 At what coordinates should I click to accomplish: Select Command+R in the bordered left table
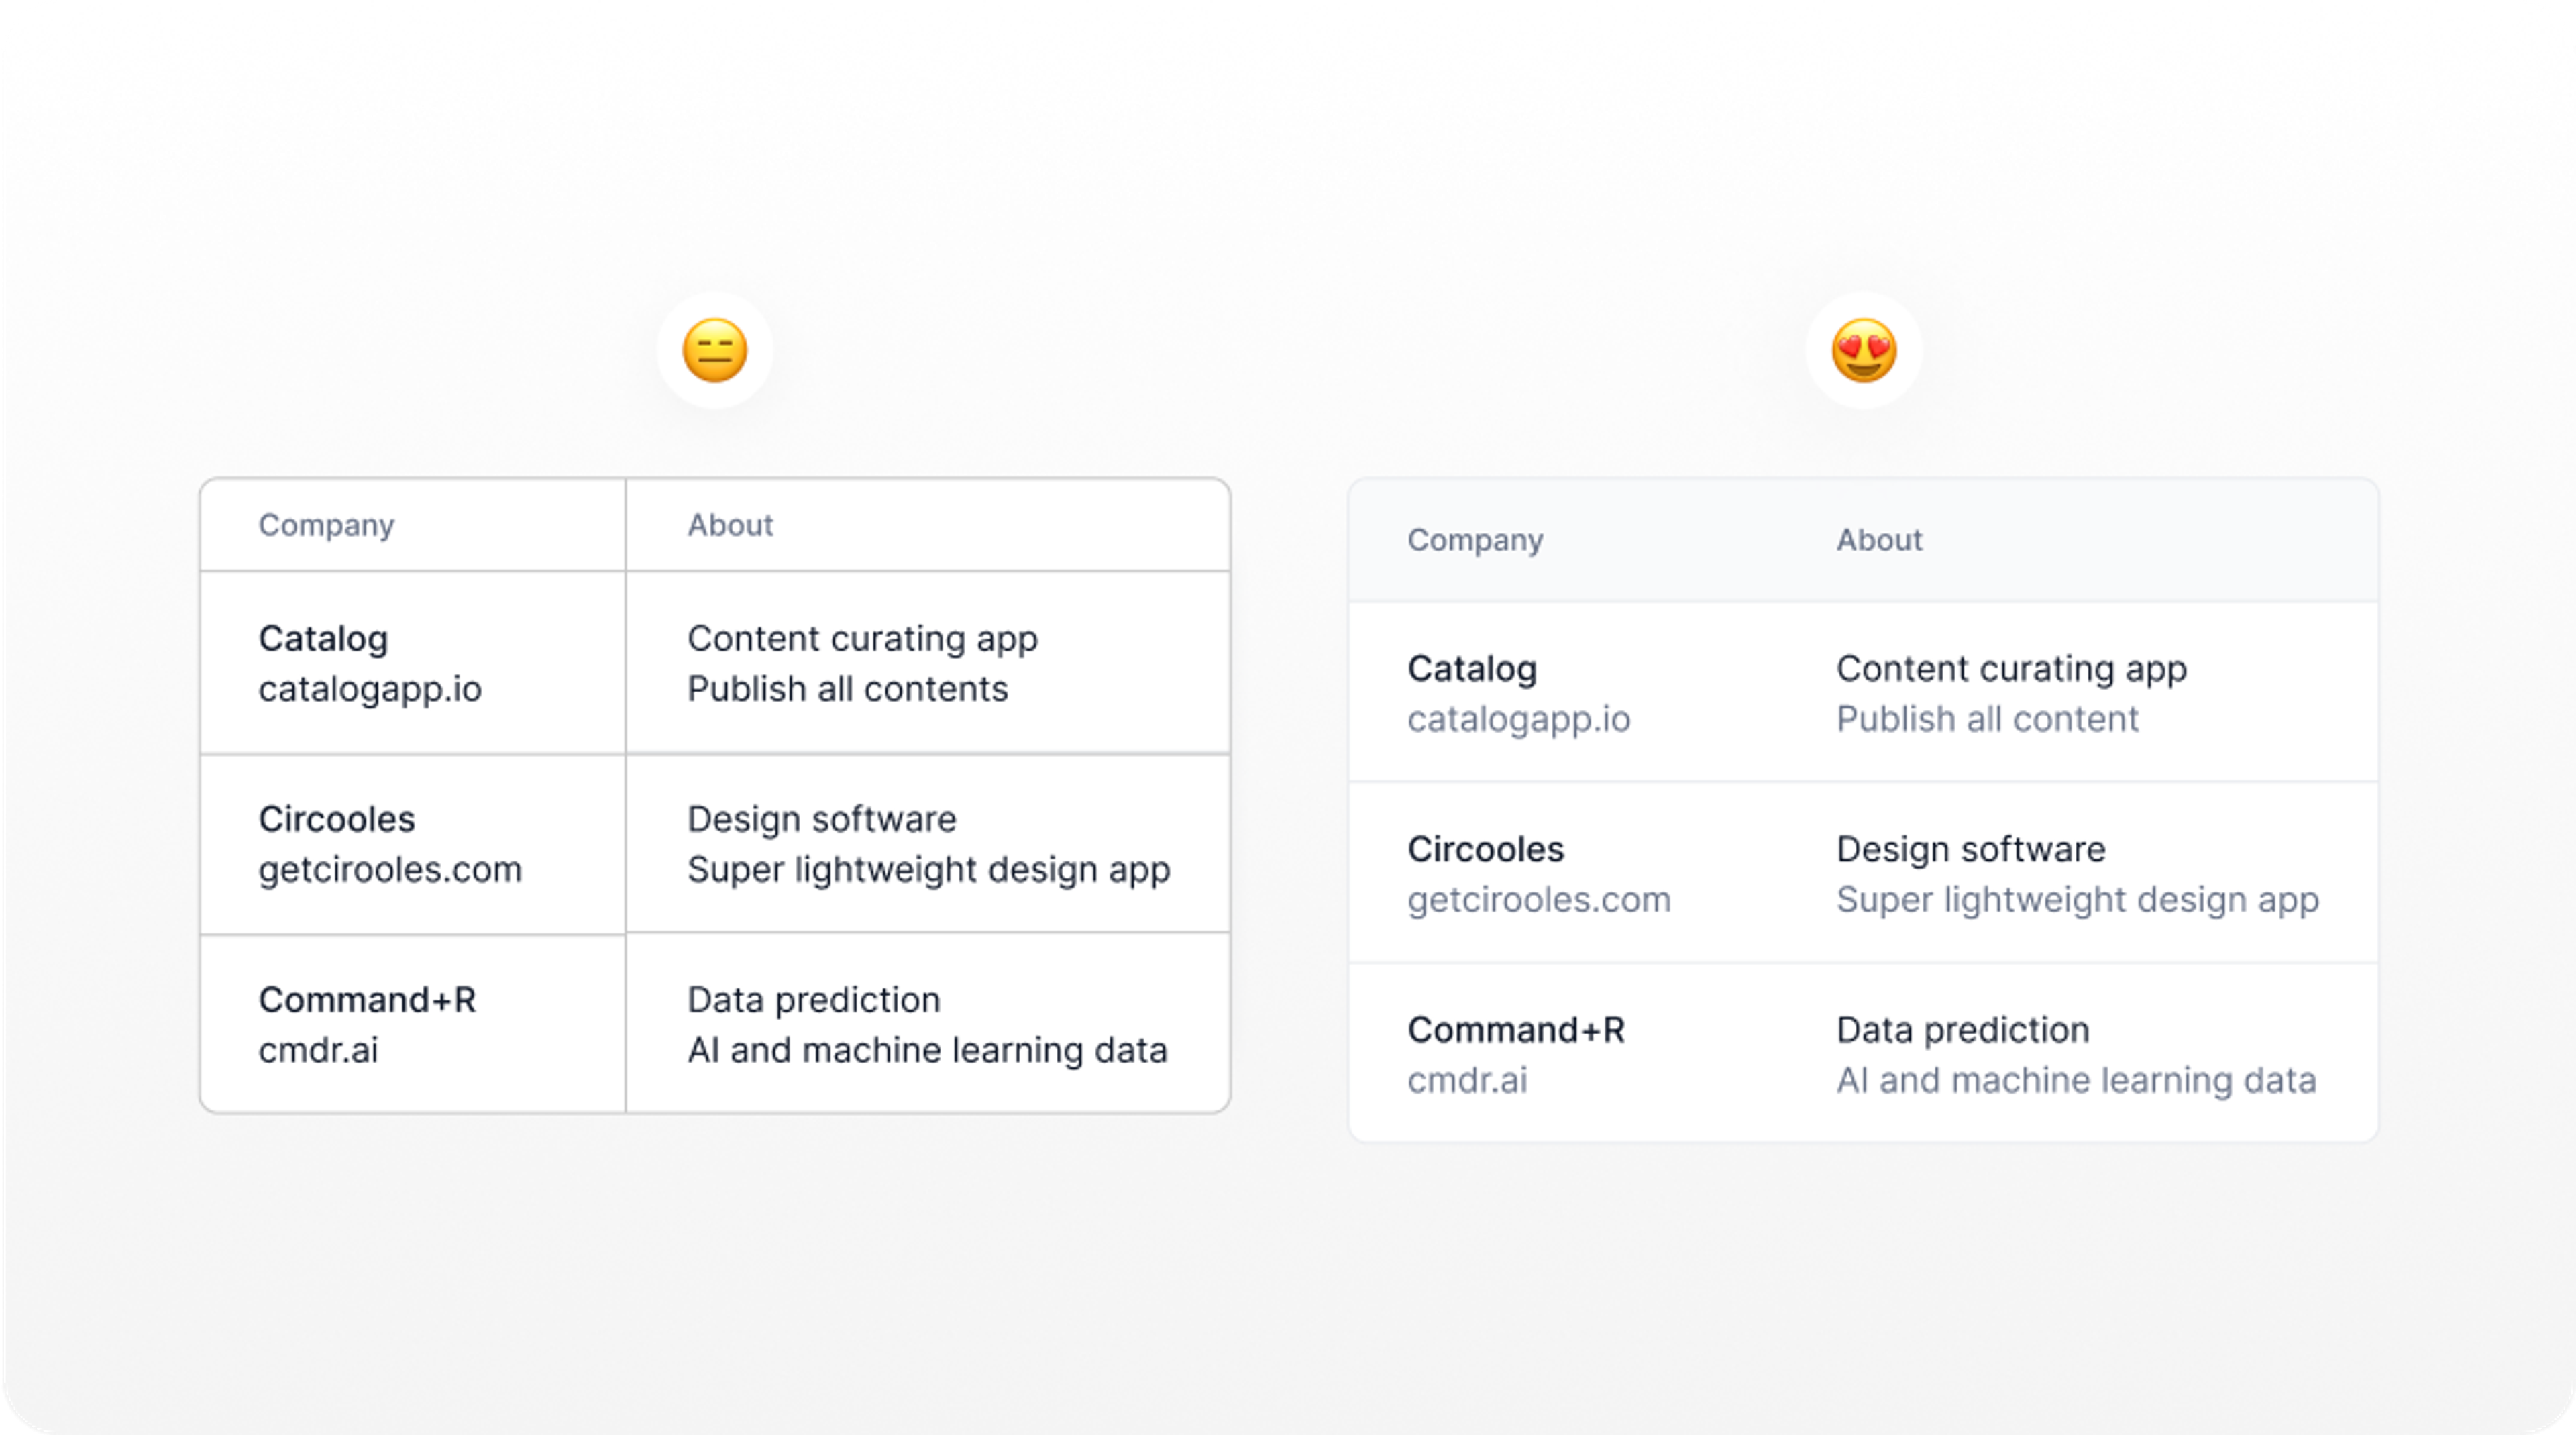(x=367, y=999)
